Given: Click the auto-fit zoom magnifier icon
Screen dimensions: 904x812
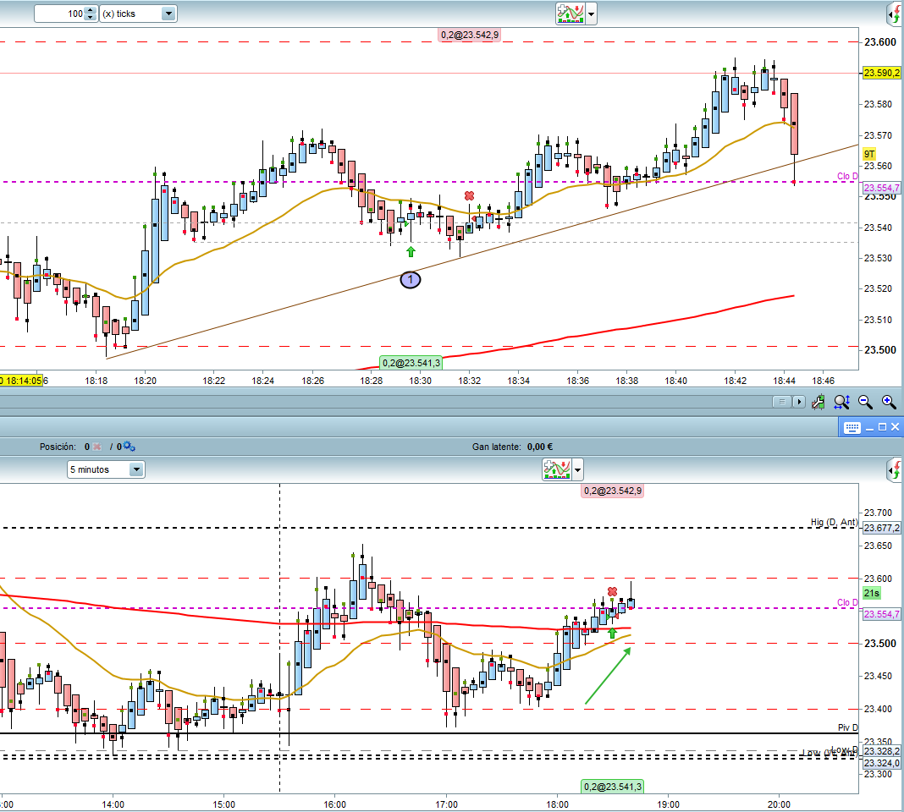Looking at the screenshot, I should pyautogui.click(x=841, y=402).
